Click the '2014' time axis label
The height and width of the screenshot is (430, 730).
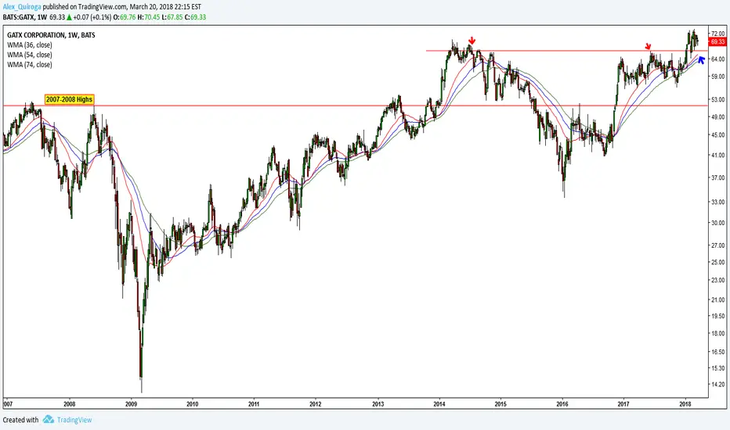439,404
